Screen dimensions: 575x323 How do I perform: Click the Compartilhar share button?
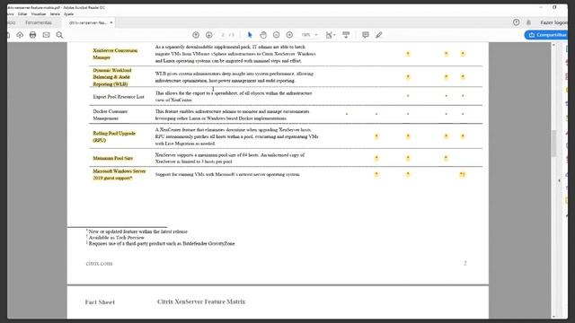547,35
